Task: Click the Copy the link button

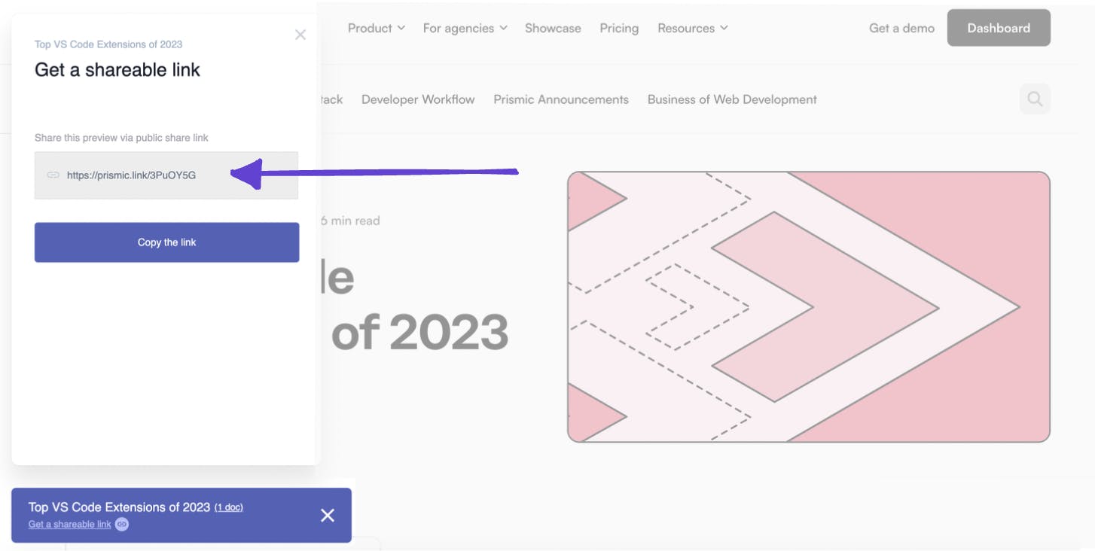Action: pos(167,242)
